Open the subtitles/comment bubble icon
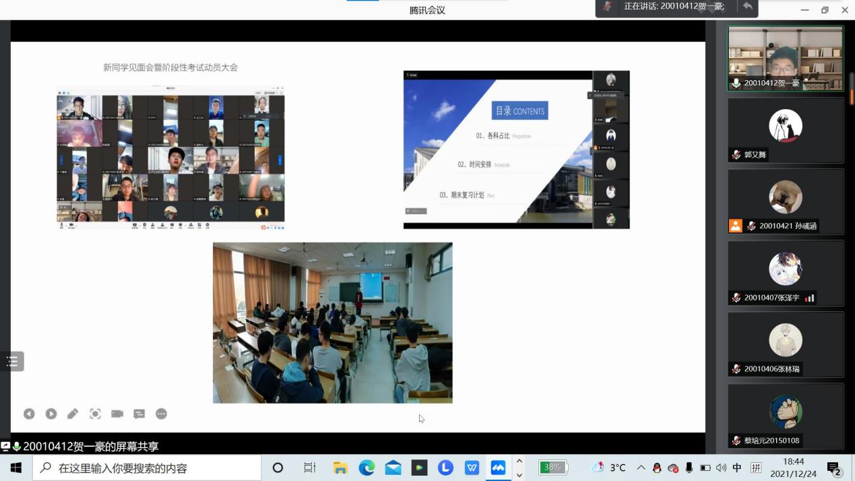The width and height of the screenshot is (855, 481). (139, 414)
